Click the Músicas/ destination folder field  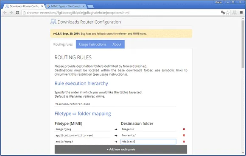coord(148,142)
